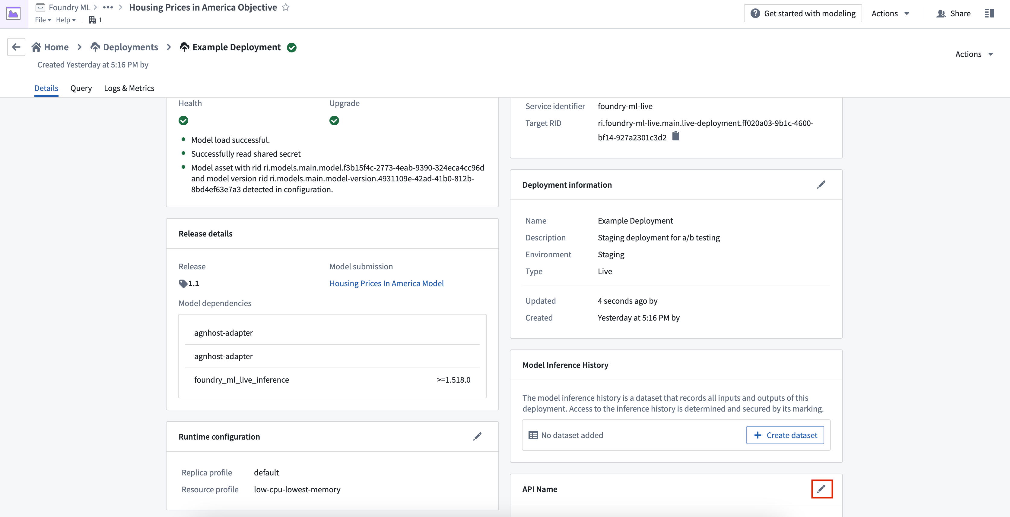Viewport: 1010px width, 517px height.
Task: Click the Staging deployment for a/b testing description
Action: tap(659, 237)
